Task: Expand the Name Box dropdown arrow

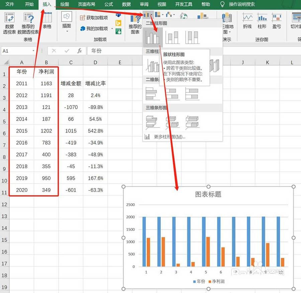Action: [33, 51]
